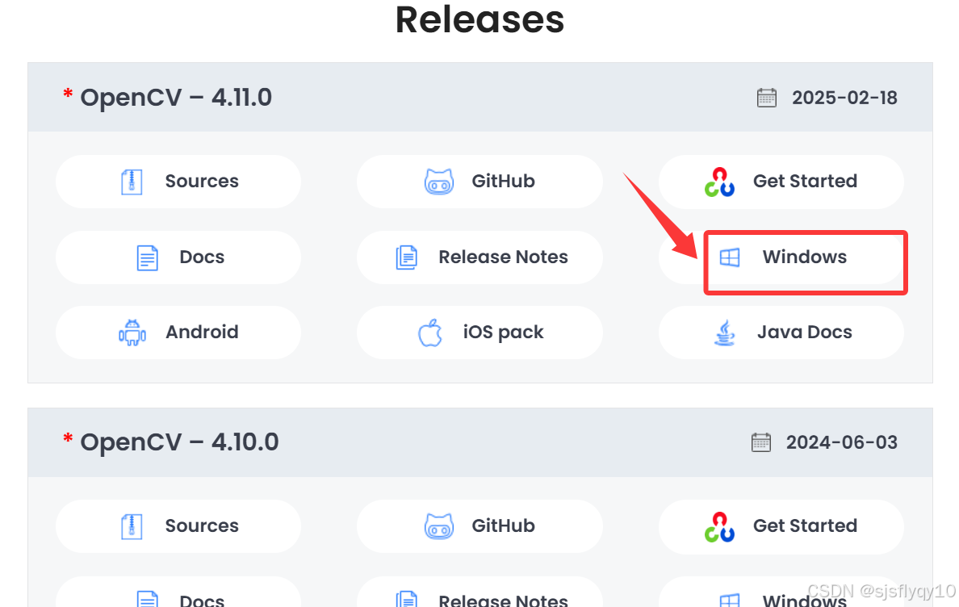The height and width of the screenshot is (607, 959).
Task: Download the Windows build of OpenCV 4.11.0
Action: [x=781, y=257]
